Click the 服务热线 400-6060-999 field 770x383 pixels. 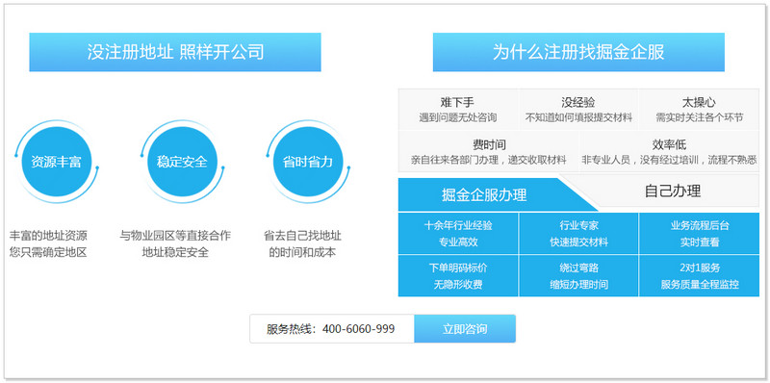pyautogui.click(x=332, y=328)
